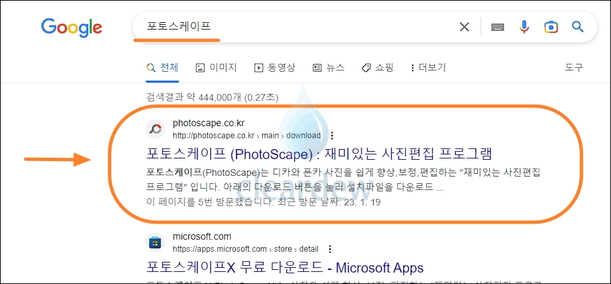Click the http://photoscape.co.kr › main › download URL
The width and height of the screenshot is (611, 284).
click(247, 136)
